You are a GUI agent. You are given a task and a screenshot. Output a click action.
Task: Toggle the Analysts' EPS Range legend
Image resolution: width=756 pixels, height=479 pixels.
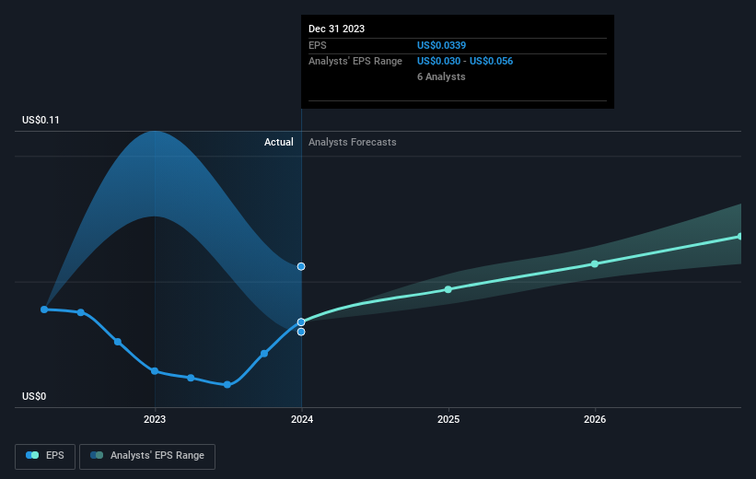pyautogui.click(x=147, y=456)
